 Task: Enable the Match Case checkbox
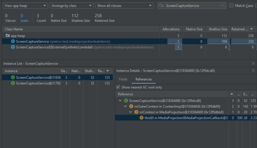231,5
